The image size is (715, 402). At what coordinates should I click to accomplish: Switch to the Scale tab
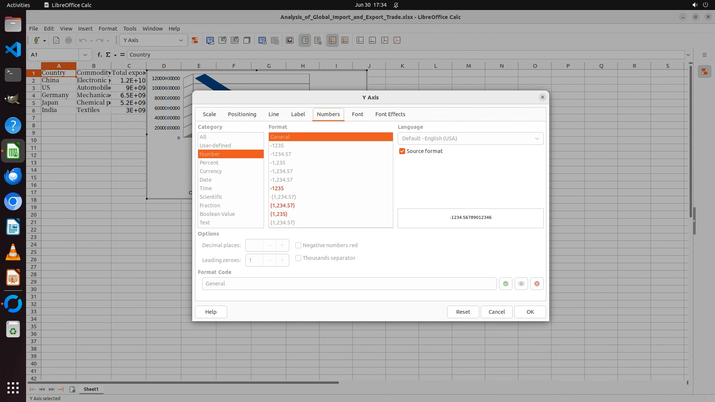click(x=209, y=114)
